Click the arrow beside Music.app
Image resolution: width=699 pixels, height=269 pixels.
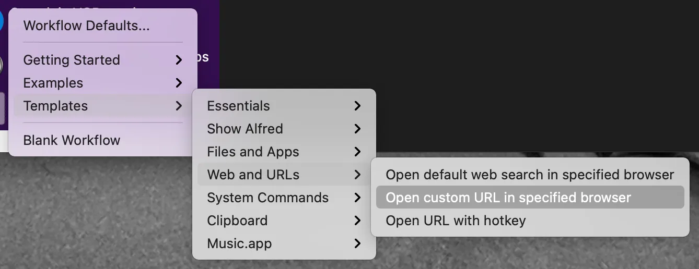point(357,243)
